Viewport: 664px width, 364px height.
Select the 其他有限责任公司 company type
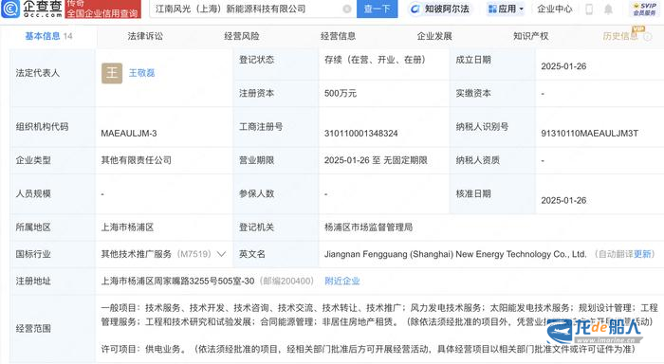pos(137,160)
